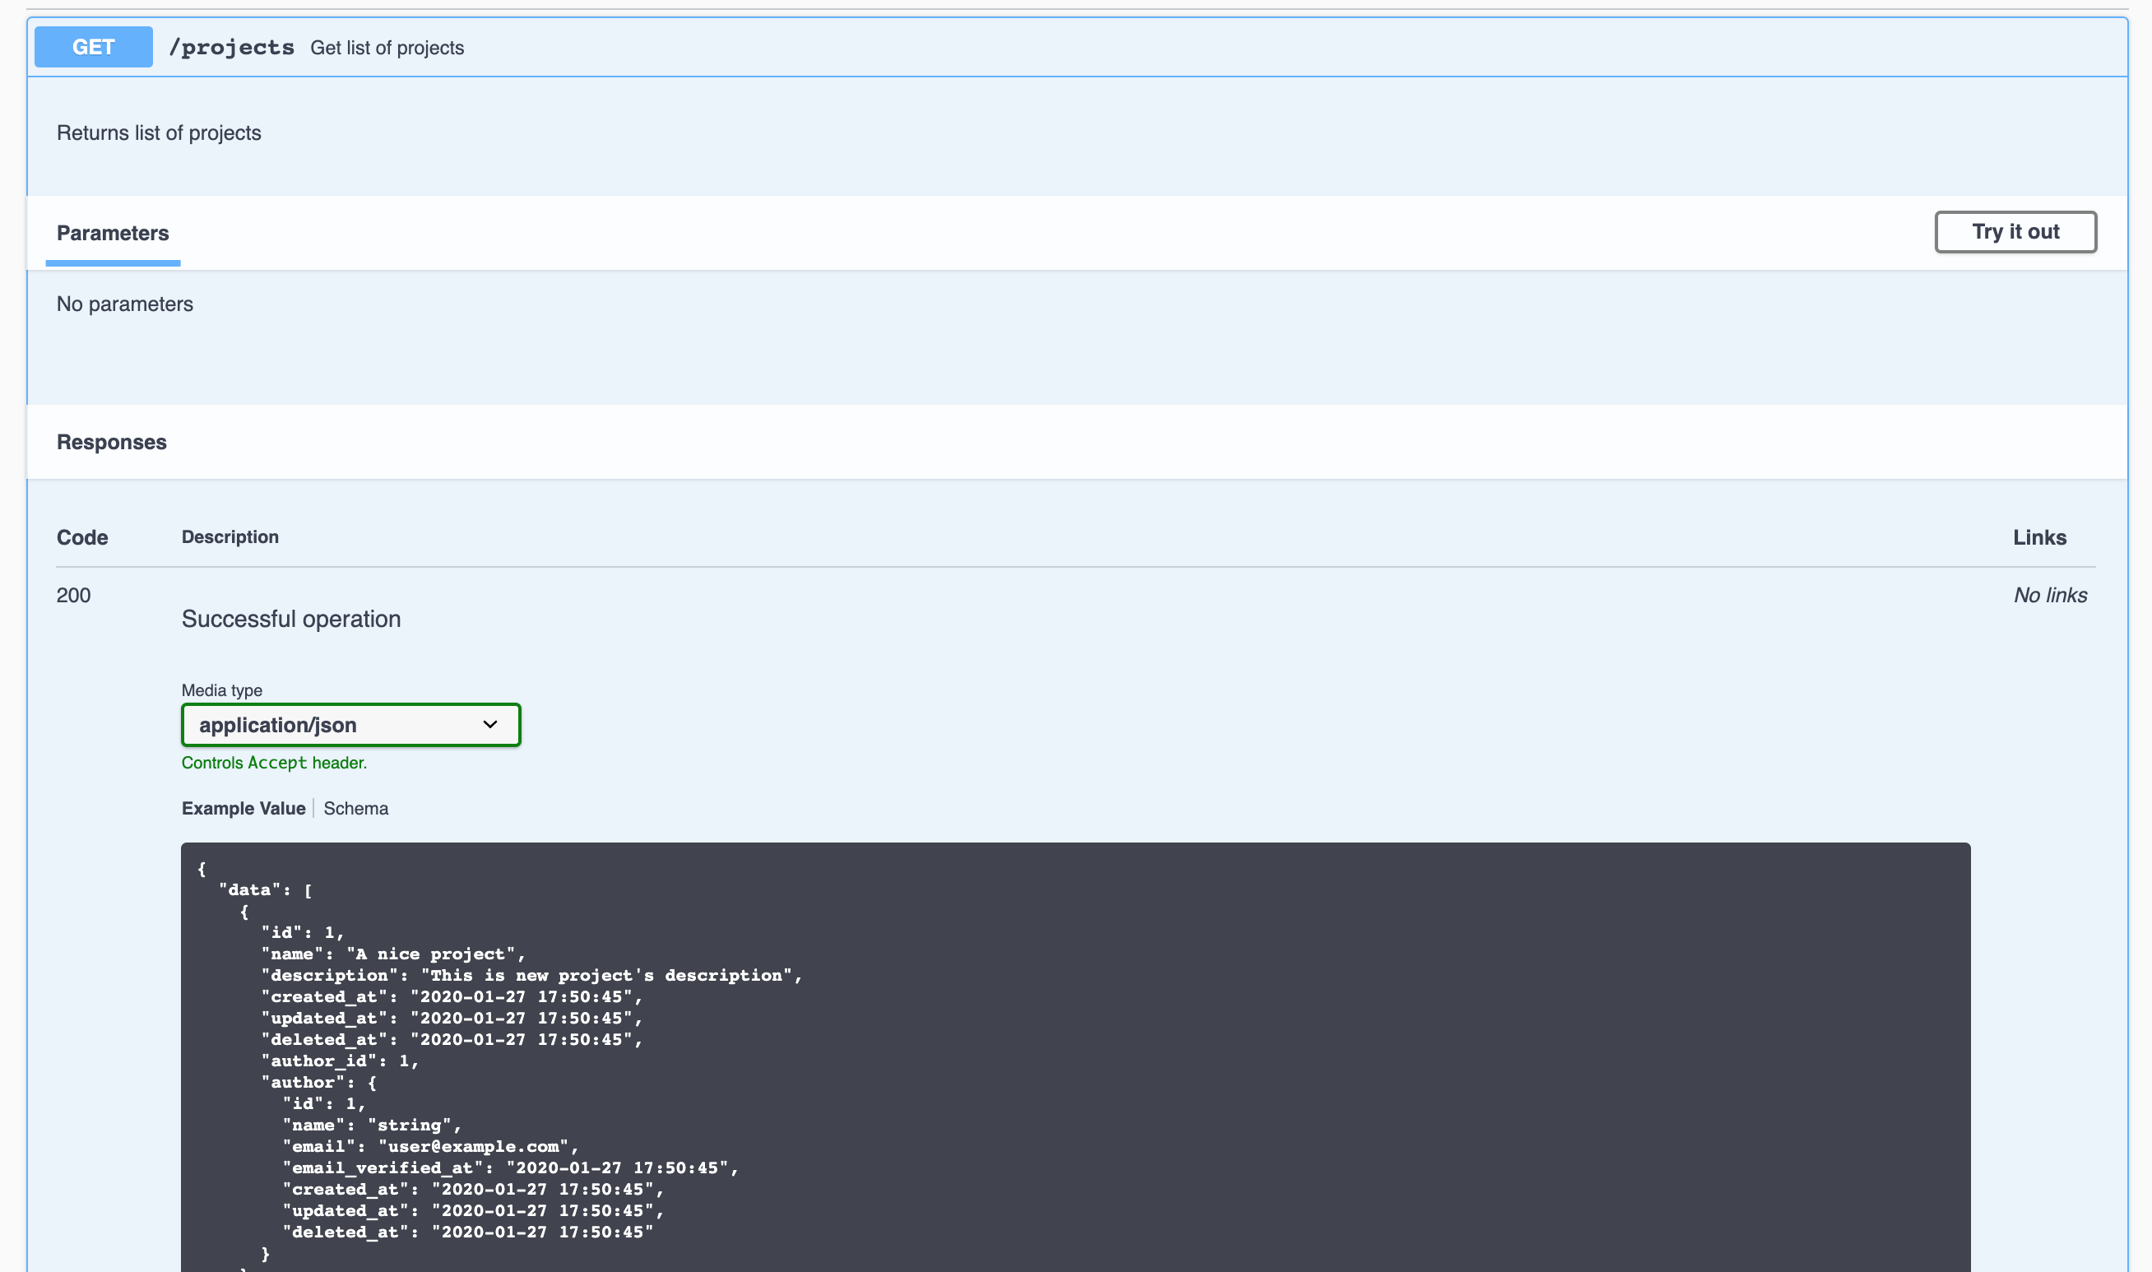
Task: Select the Example Value tab
Action: click(243, 808)
